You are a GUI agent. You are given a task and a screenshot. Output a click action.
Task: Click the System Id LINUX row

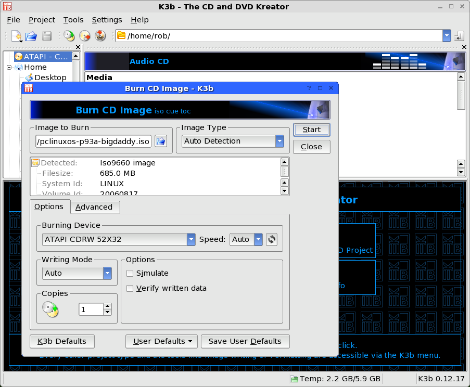tap(156, 184)
